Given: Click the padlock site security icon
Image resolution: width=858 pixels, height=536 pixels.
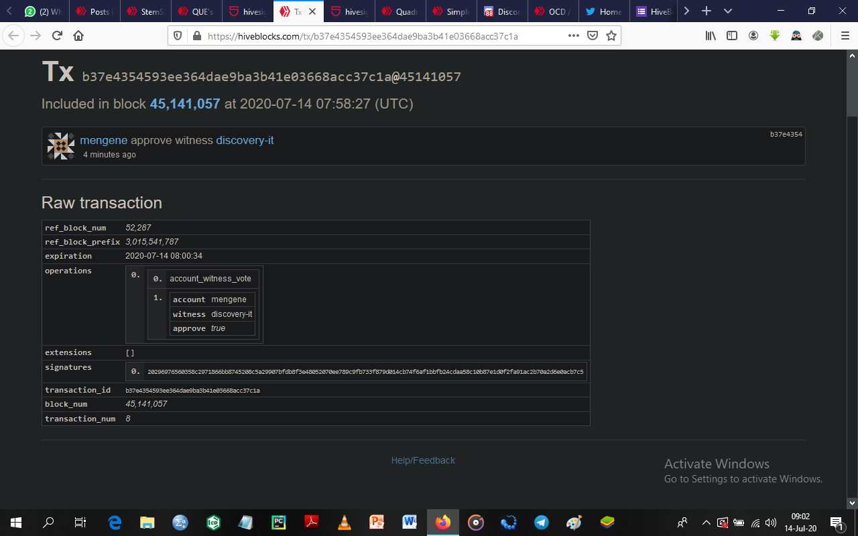Looking at the screenshot, I should [196, 36].
